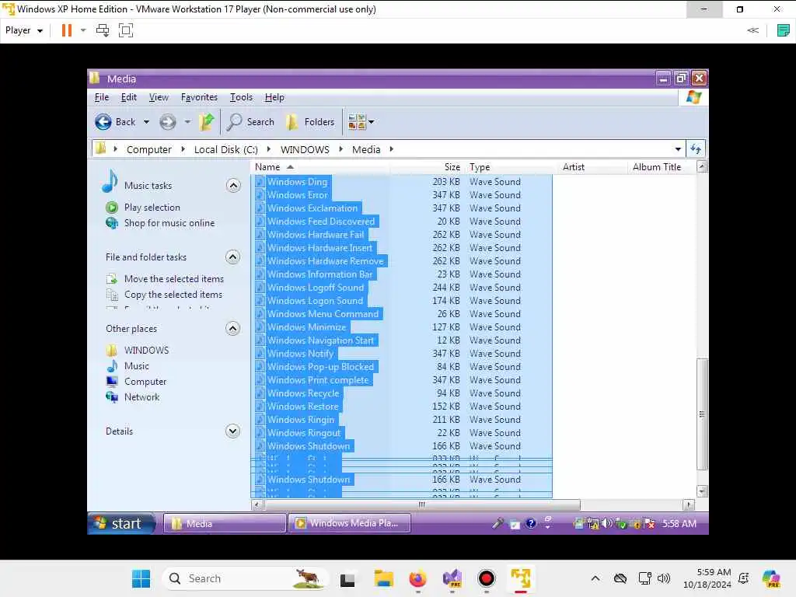796x597 pixels.
Task: Expand the Details section
Action: tap(233, 431)
